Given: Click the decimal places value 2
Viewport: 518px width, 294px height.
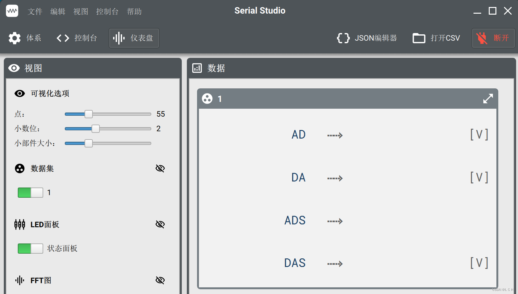Looking at the screenshot, I should pyautogui.click(x=159, y=129).
